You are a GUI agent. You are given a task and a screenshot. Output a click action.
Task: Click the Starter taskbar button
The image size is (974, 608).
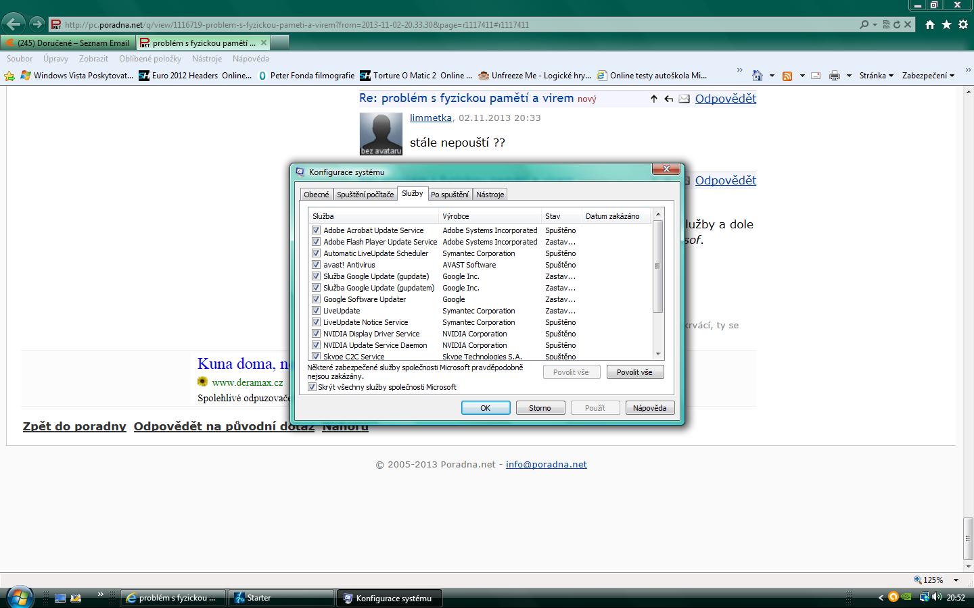click(x=281, y=598)
